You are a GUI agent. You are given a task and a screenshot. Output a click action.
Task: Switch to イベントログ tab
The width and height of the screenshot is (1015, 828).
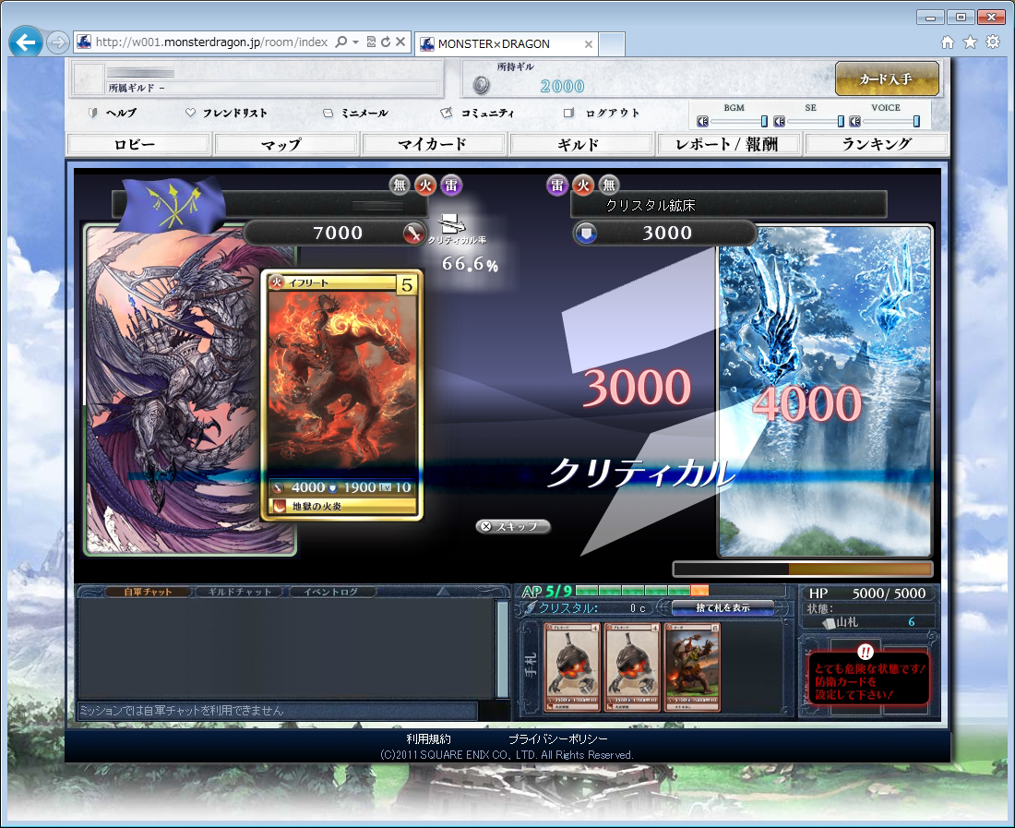tap(330, 592)
